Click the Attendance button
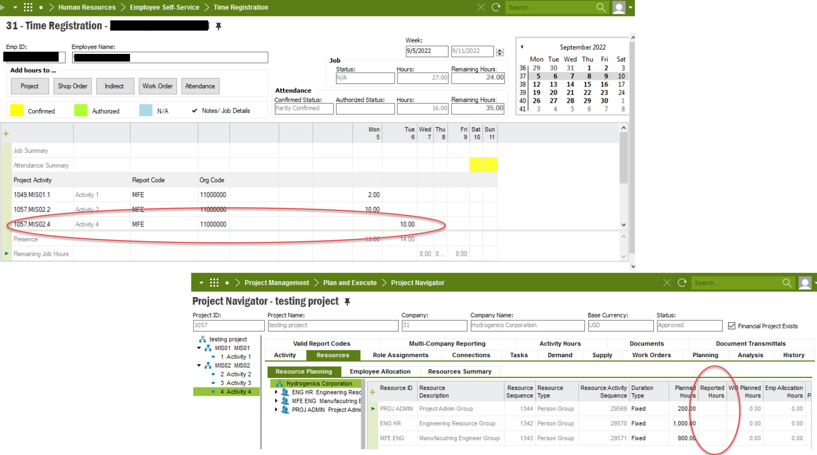 200,86
